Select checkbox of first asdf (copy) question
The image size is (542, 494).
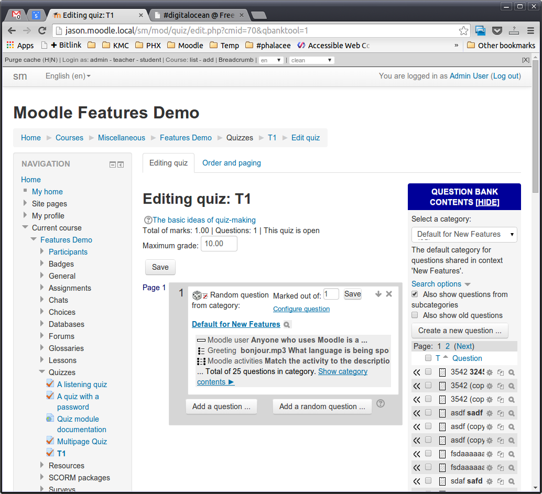pyautogui.click(x=428, y=426)
